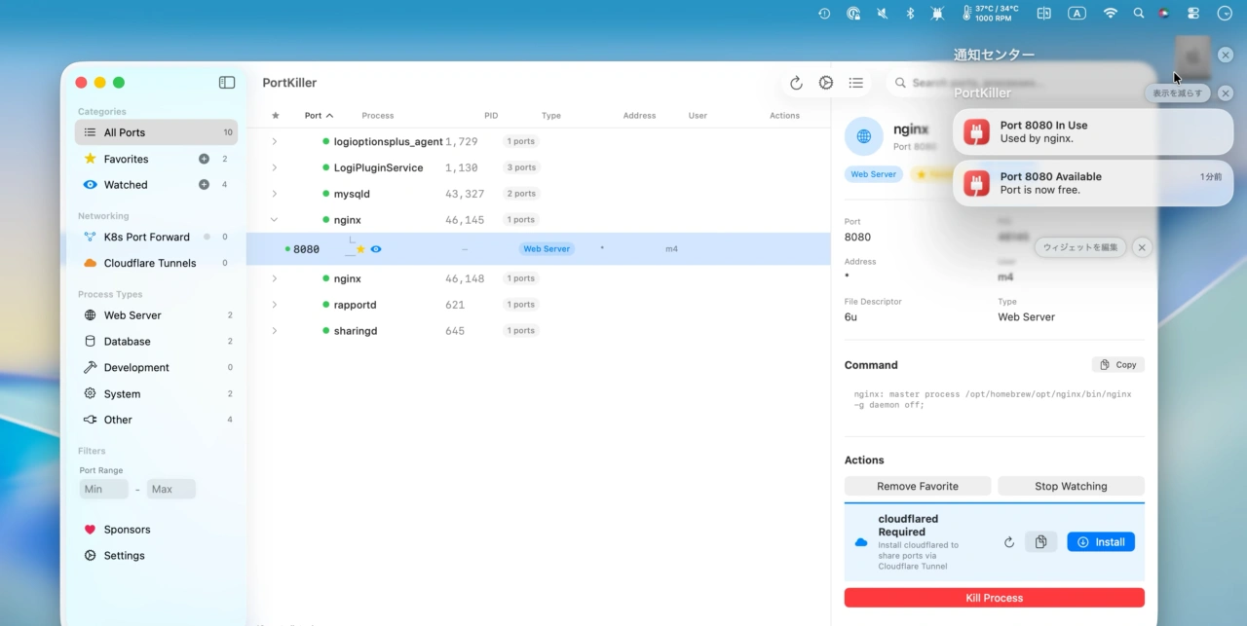Click the list view icon in toolbar
The height and width of the screenshot is (626, 1247).
pyautogui.click(x=855, y=83)
